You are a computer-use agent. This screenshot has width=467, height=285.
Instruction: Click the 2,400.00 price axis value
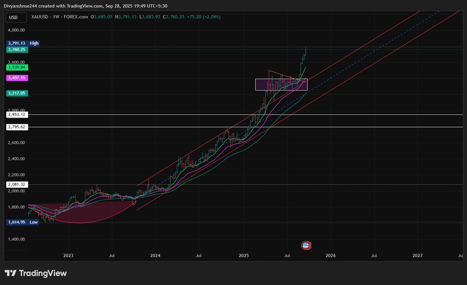click(x=16, y=159)
